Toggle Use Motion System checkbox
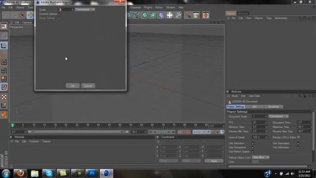The image size is (316, 178). (x=253, y=151)
